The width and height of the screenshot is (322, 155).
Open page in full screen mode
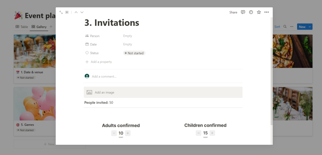tap(61, 12)
